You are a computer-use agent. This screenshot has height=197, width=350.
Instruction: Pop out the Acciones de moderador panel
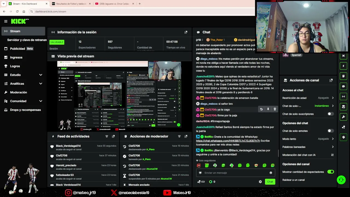(186, 136)
